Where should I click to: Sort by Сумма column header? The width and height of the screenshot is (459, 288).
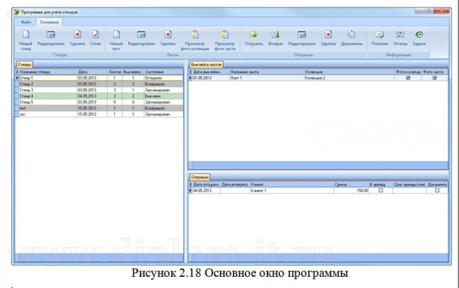click(351, 185)
